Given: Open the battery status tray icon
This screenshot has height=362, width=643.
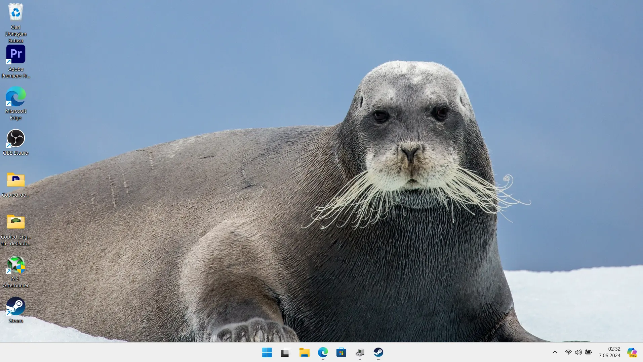Looking at the screenshot, I should 589,352.
